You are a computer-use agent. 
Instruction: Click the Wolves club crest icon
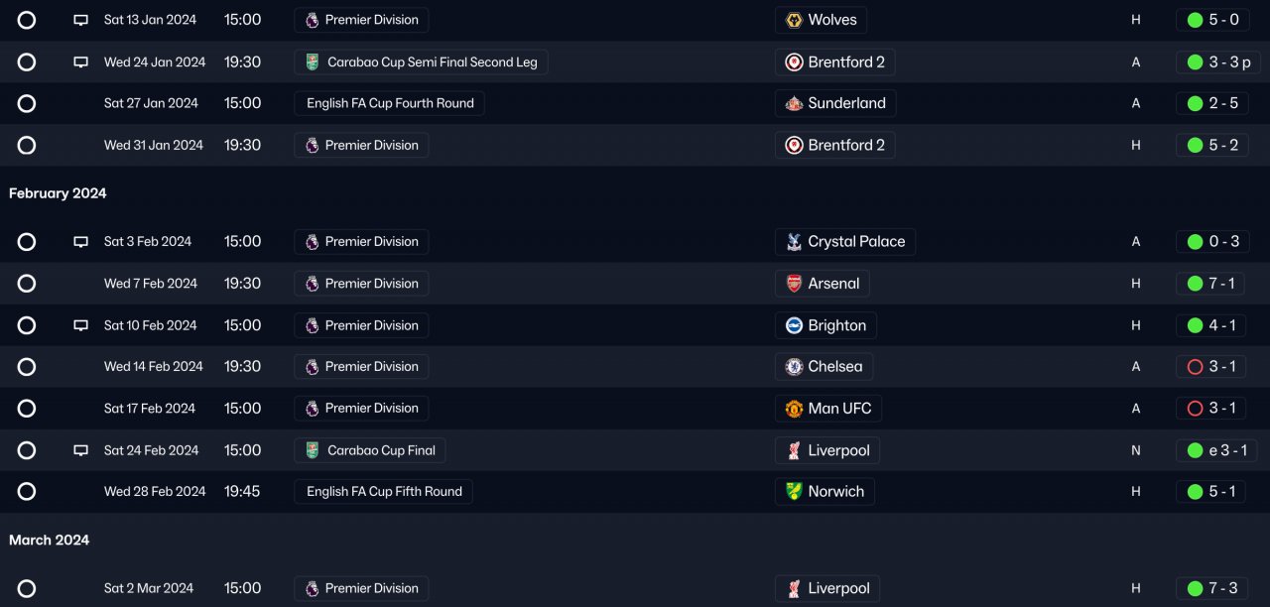794,20
